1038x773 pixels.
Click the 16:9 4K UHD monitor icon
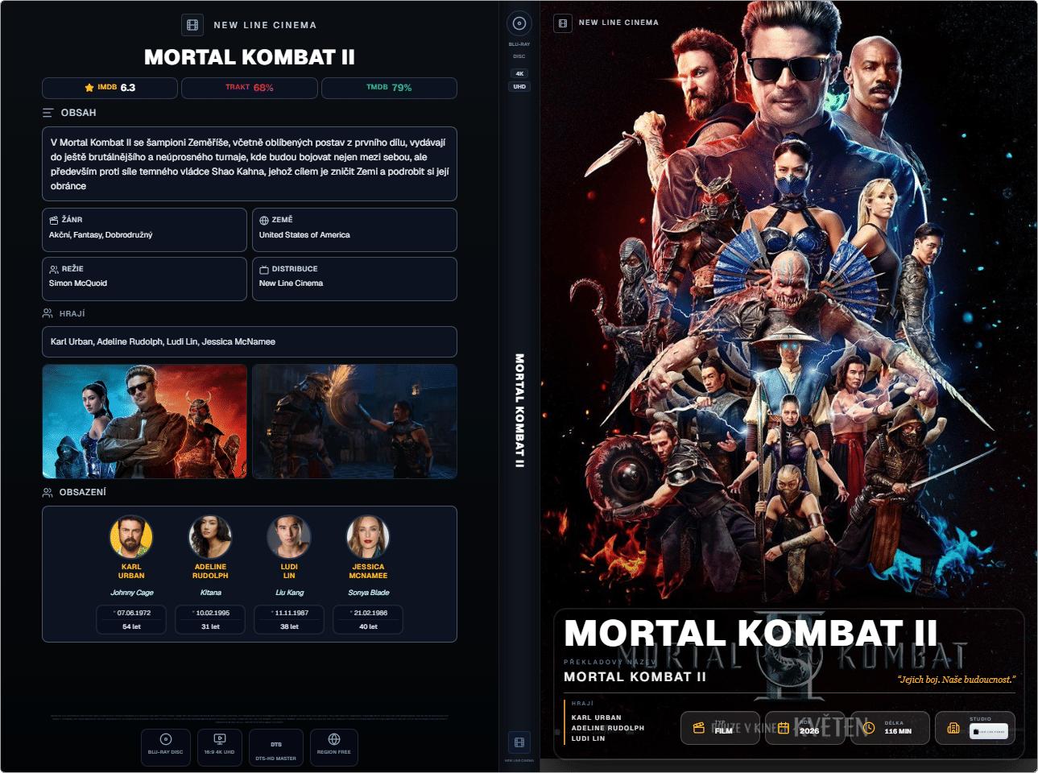click(220, 739)
